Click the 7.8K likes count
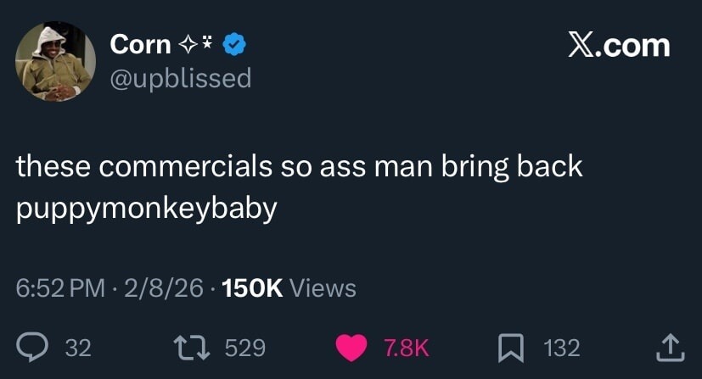This screenshot has width=702, height=379. (407, 348)
